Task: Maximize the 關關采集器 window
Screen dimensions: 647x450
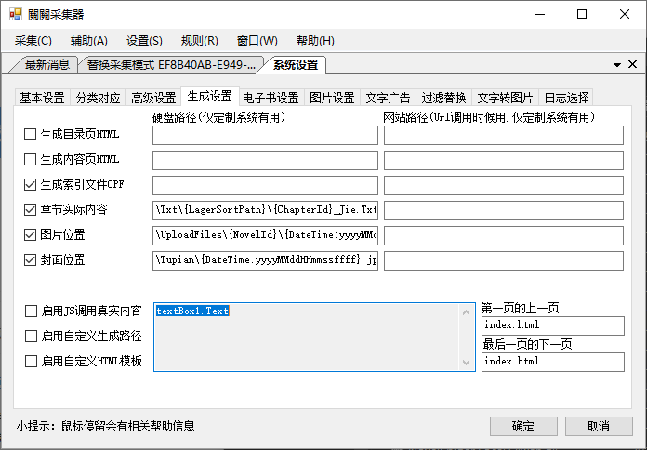Action: coord(582,14)
